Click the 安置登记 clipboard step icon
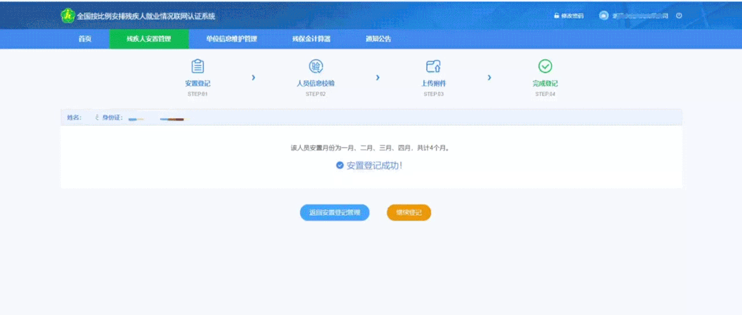The image size is (742, 315). point(197,66)
